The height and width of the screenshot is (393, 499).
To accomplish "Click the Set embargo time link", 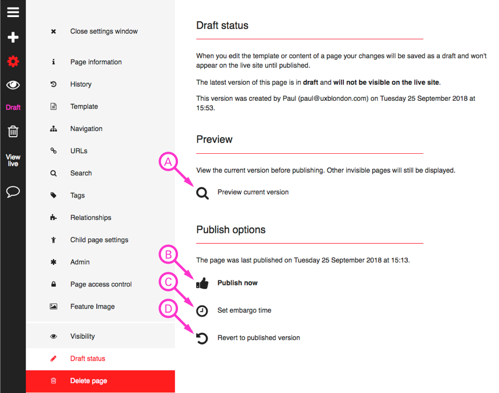I will (244, 310).
